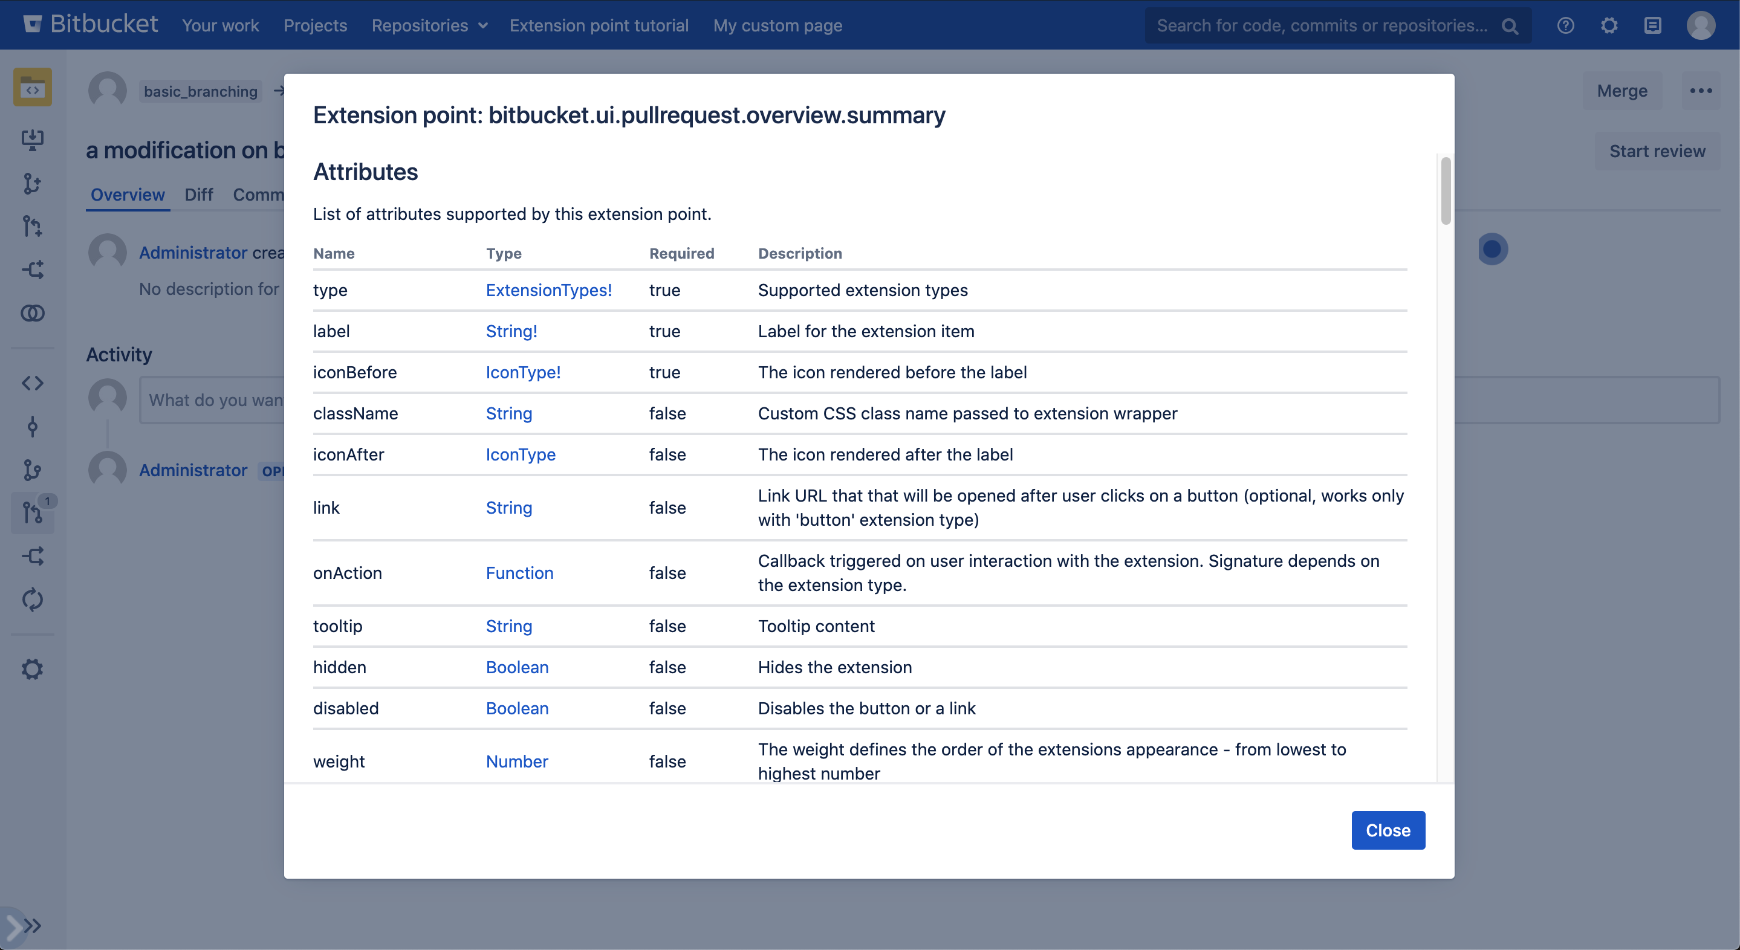This screenshot has height=950, width=1740.
Task: Expand the sidebar with double chevron
Action: point(33,925)
